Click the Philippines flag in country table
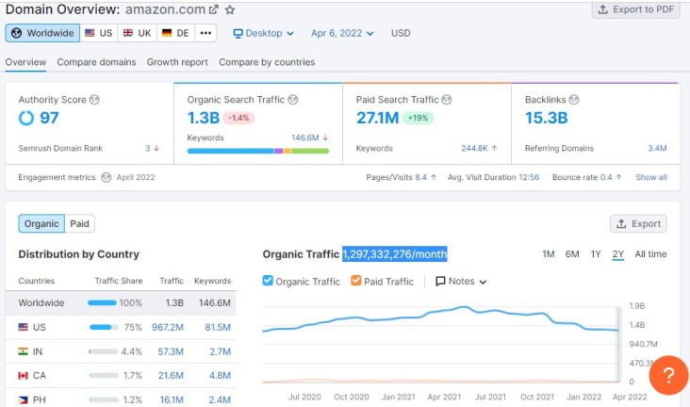 click(23, 400)
